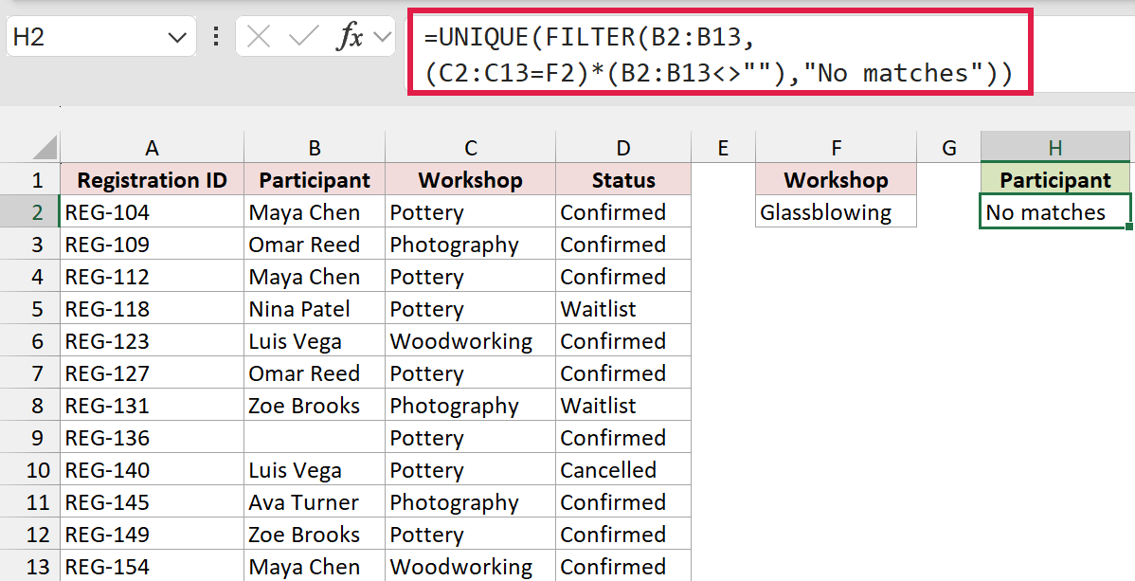Click the Cancelled status cell
The image size is (1135, 581).
(623, 470)
